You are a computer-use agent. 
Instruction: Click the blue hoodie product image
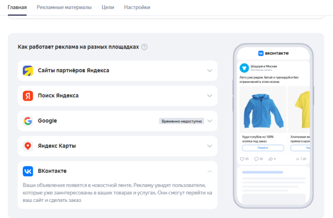pyautogui.click(x=263, y=110)
